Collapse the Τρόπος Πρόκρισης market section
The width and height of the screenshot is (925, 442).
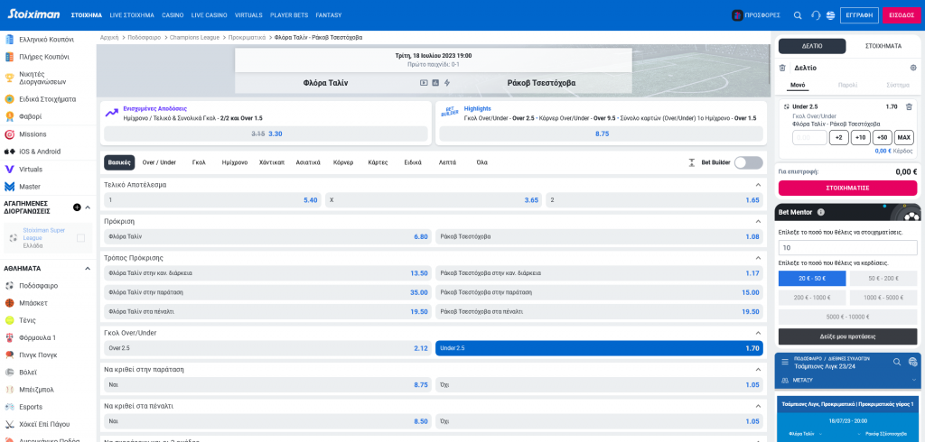pos(758,258)
